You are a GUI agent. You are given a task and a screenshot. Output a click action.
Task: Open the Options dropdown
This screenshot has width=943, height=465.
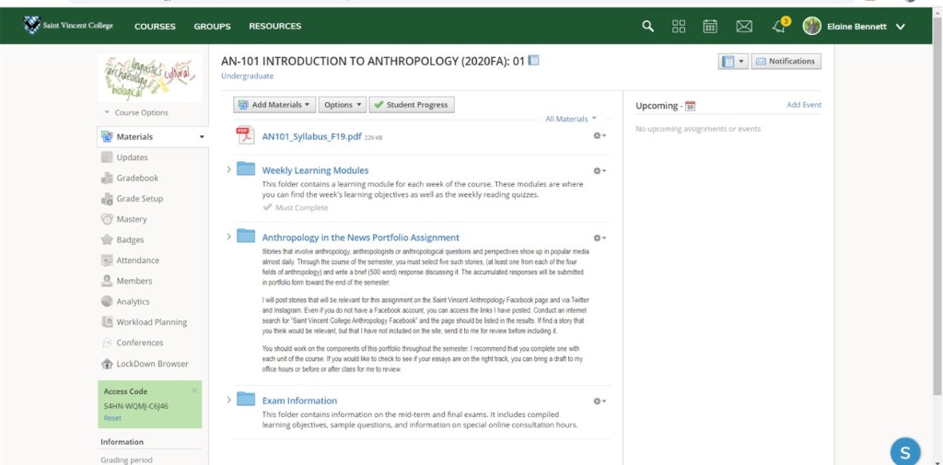[x=343, y=105]
